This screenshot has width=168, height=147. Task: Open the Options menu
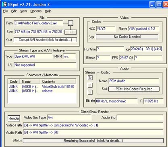tap(36, 11)
